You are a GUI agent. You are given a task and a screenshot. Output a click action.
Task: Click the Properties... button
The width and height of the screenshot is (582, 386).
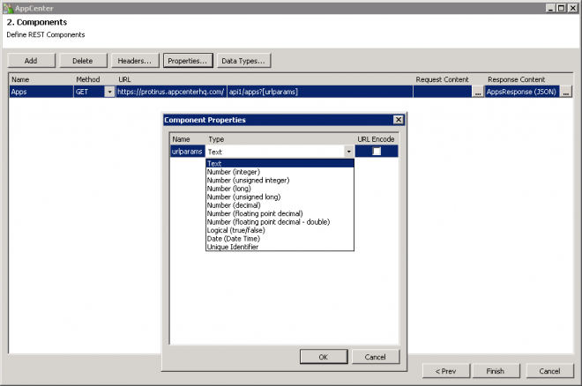tap(188, 61)
